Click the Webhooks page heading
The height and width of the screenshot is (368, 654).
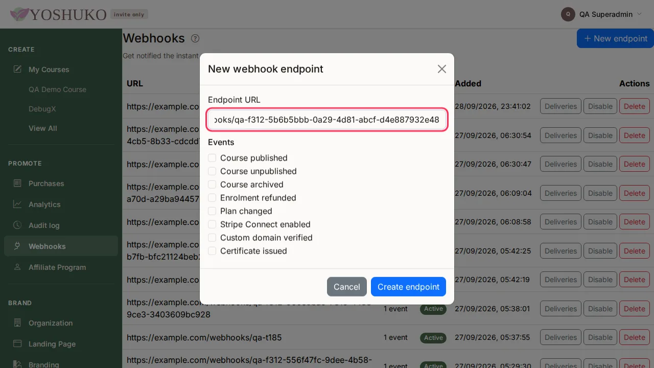point(154,38)
